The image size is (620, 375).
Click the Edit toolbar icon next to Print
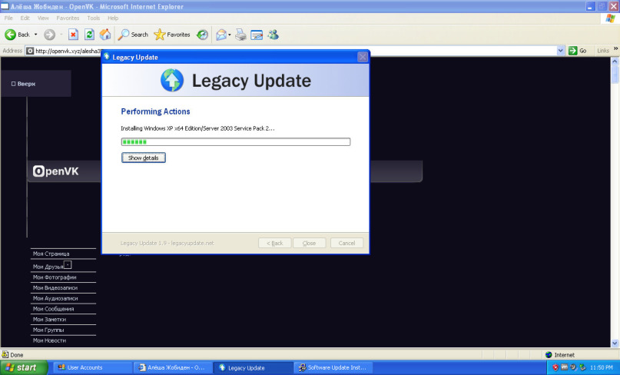pyautogui.click(x=257, y=35)
